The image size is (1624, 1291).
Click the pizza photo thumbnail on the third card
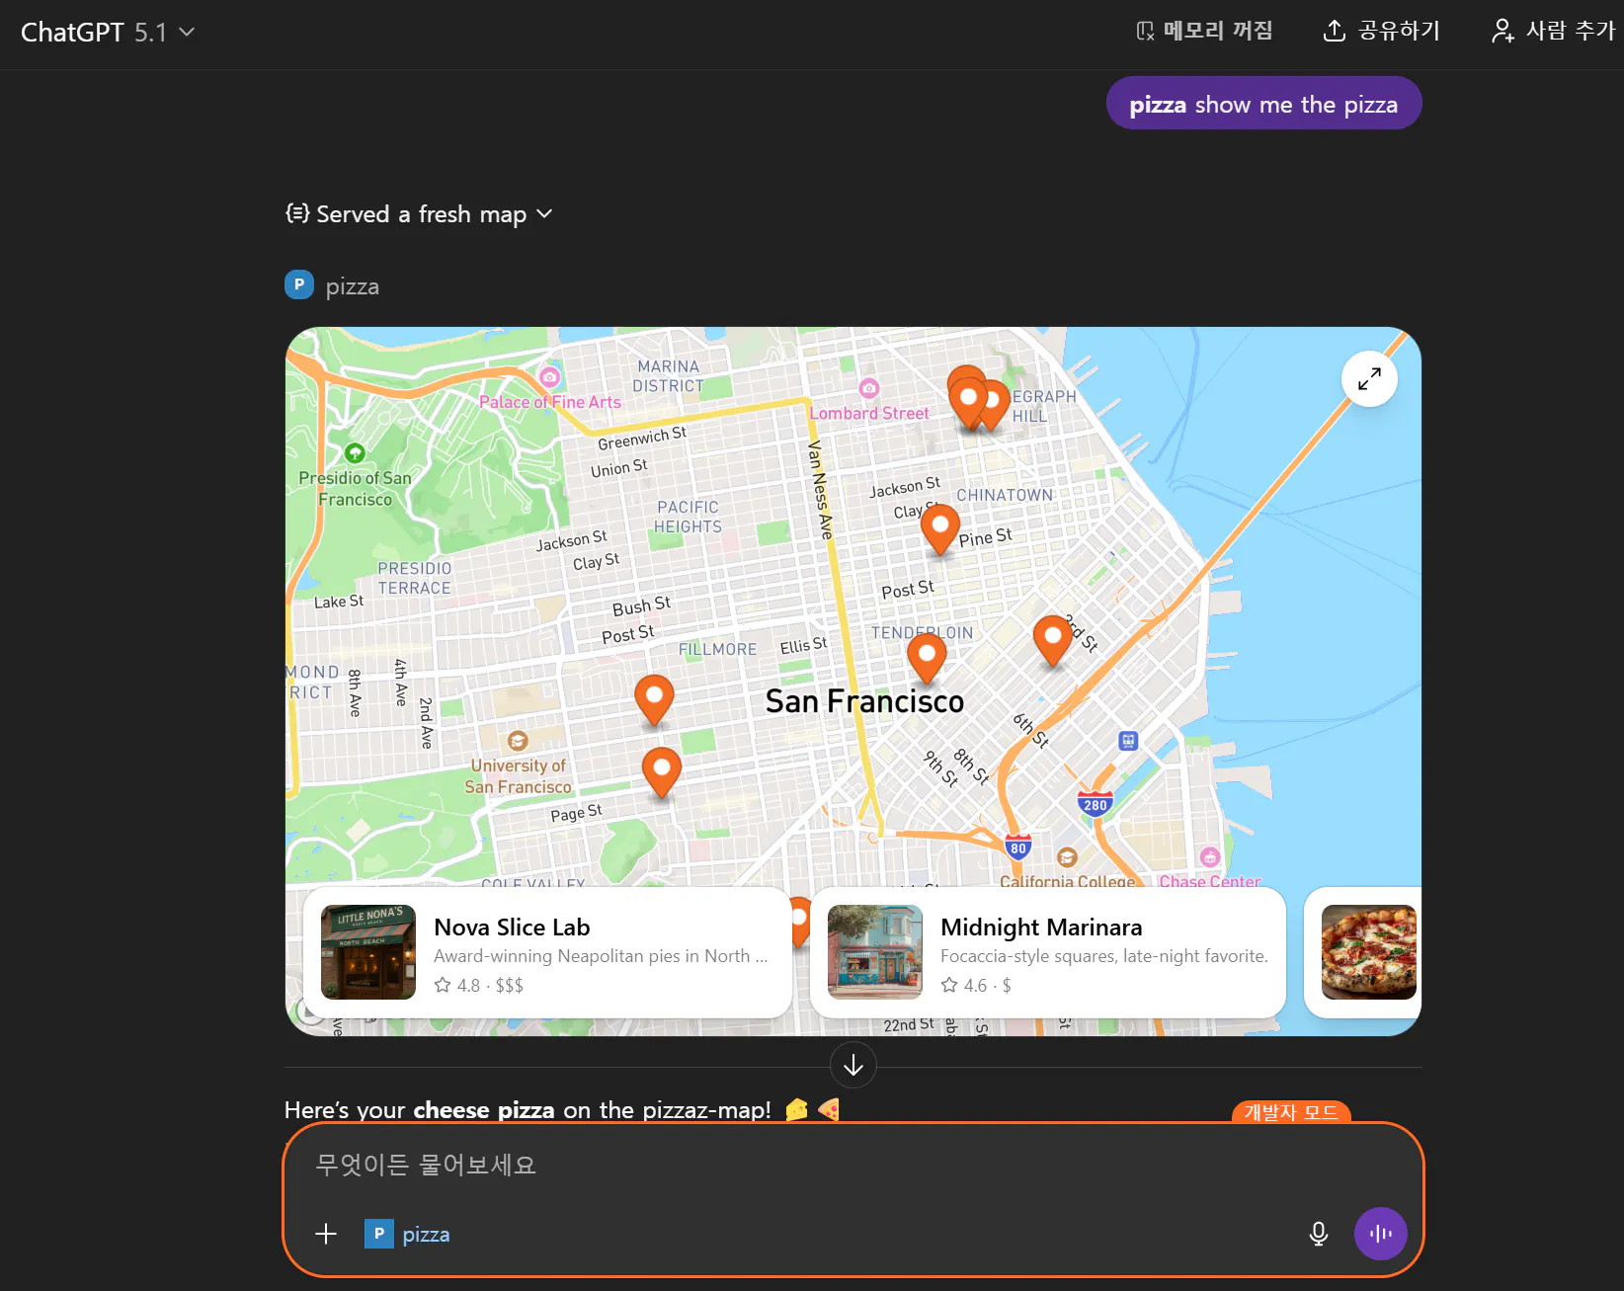tap(1369, 952)
